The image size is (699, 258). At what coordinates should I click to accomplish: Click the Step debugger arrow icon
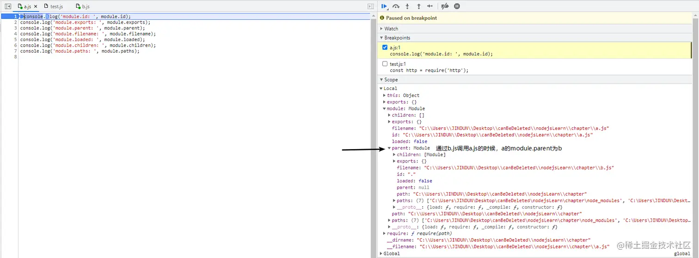coord(430,6)
